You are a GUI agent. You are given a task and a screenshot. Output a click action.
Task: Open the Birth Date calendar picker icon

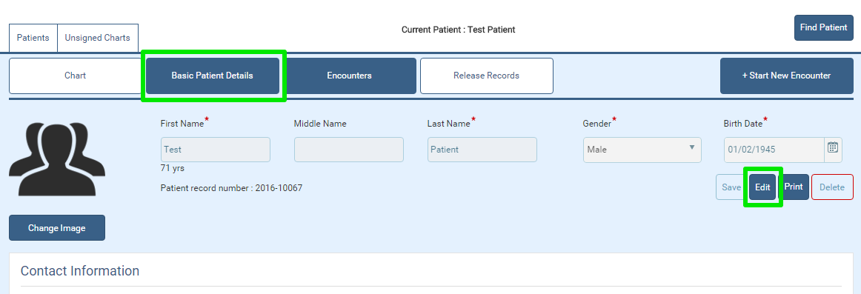point(832,147)
